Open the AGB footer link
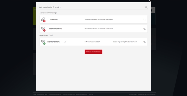Viewport: 187px width, 96px height. [46, 94]
